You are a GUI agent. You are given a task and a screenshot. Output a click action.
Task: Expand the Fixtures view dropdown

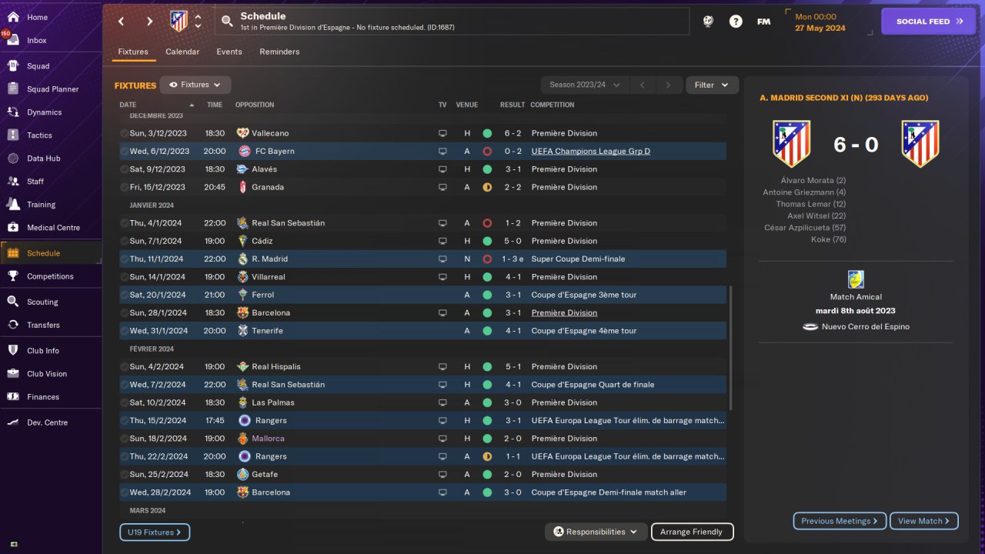[x=195, y=85]
